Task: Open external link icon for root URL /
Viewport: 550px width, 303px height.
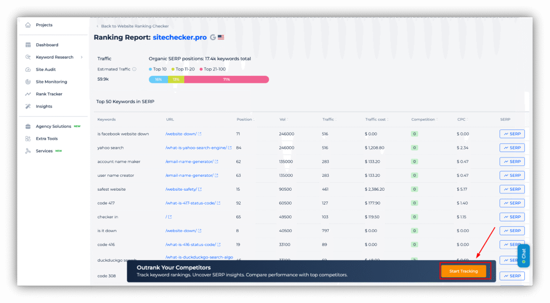Action: click(170, 217)
